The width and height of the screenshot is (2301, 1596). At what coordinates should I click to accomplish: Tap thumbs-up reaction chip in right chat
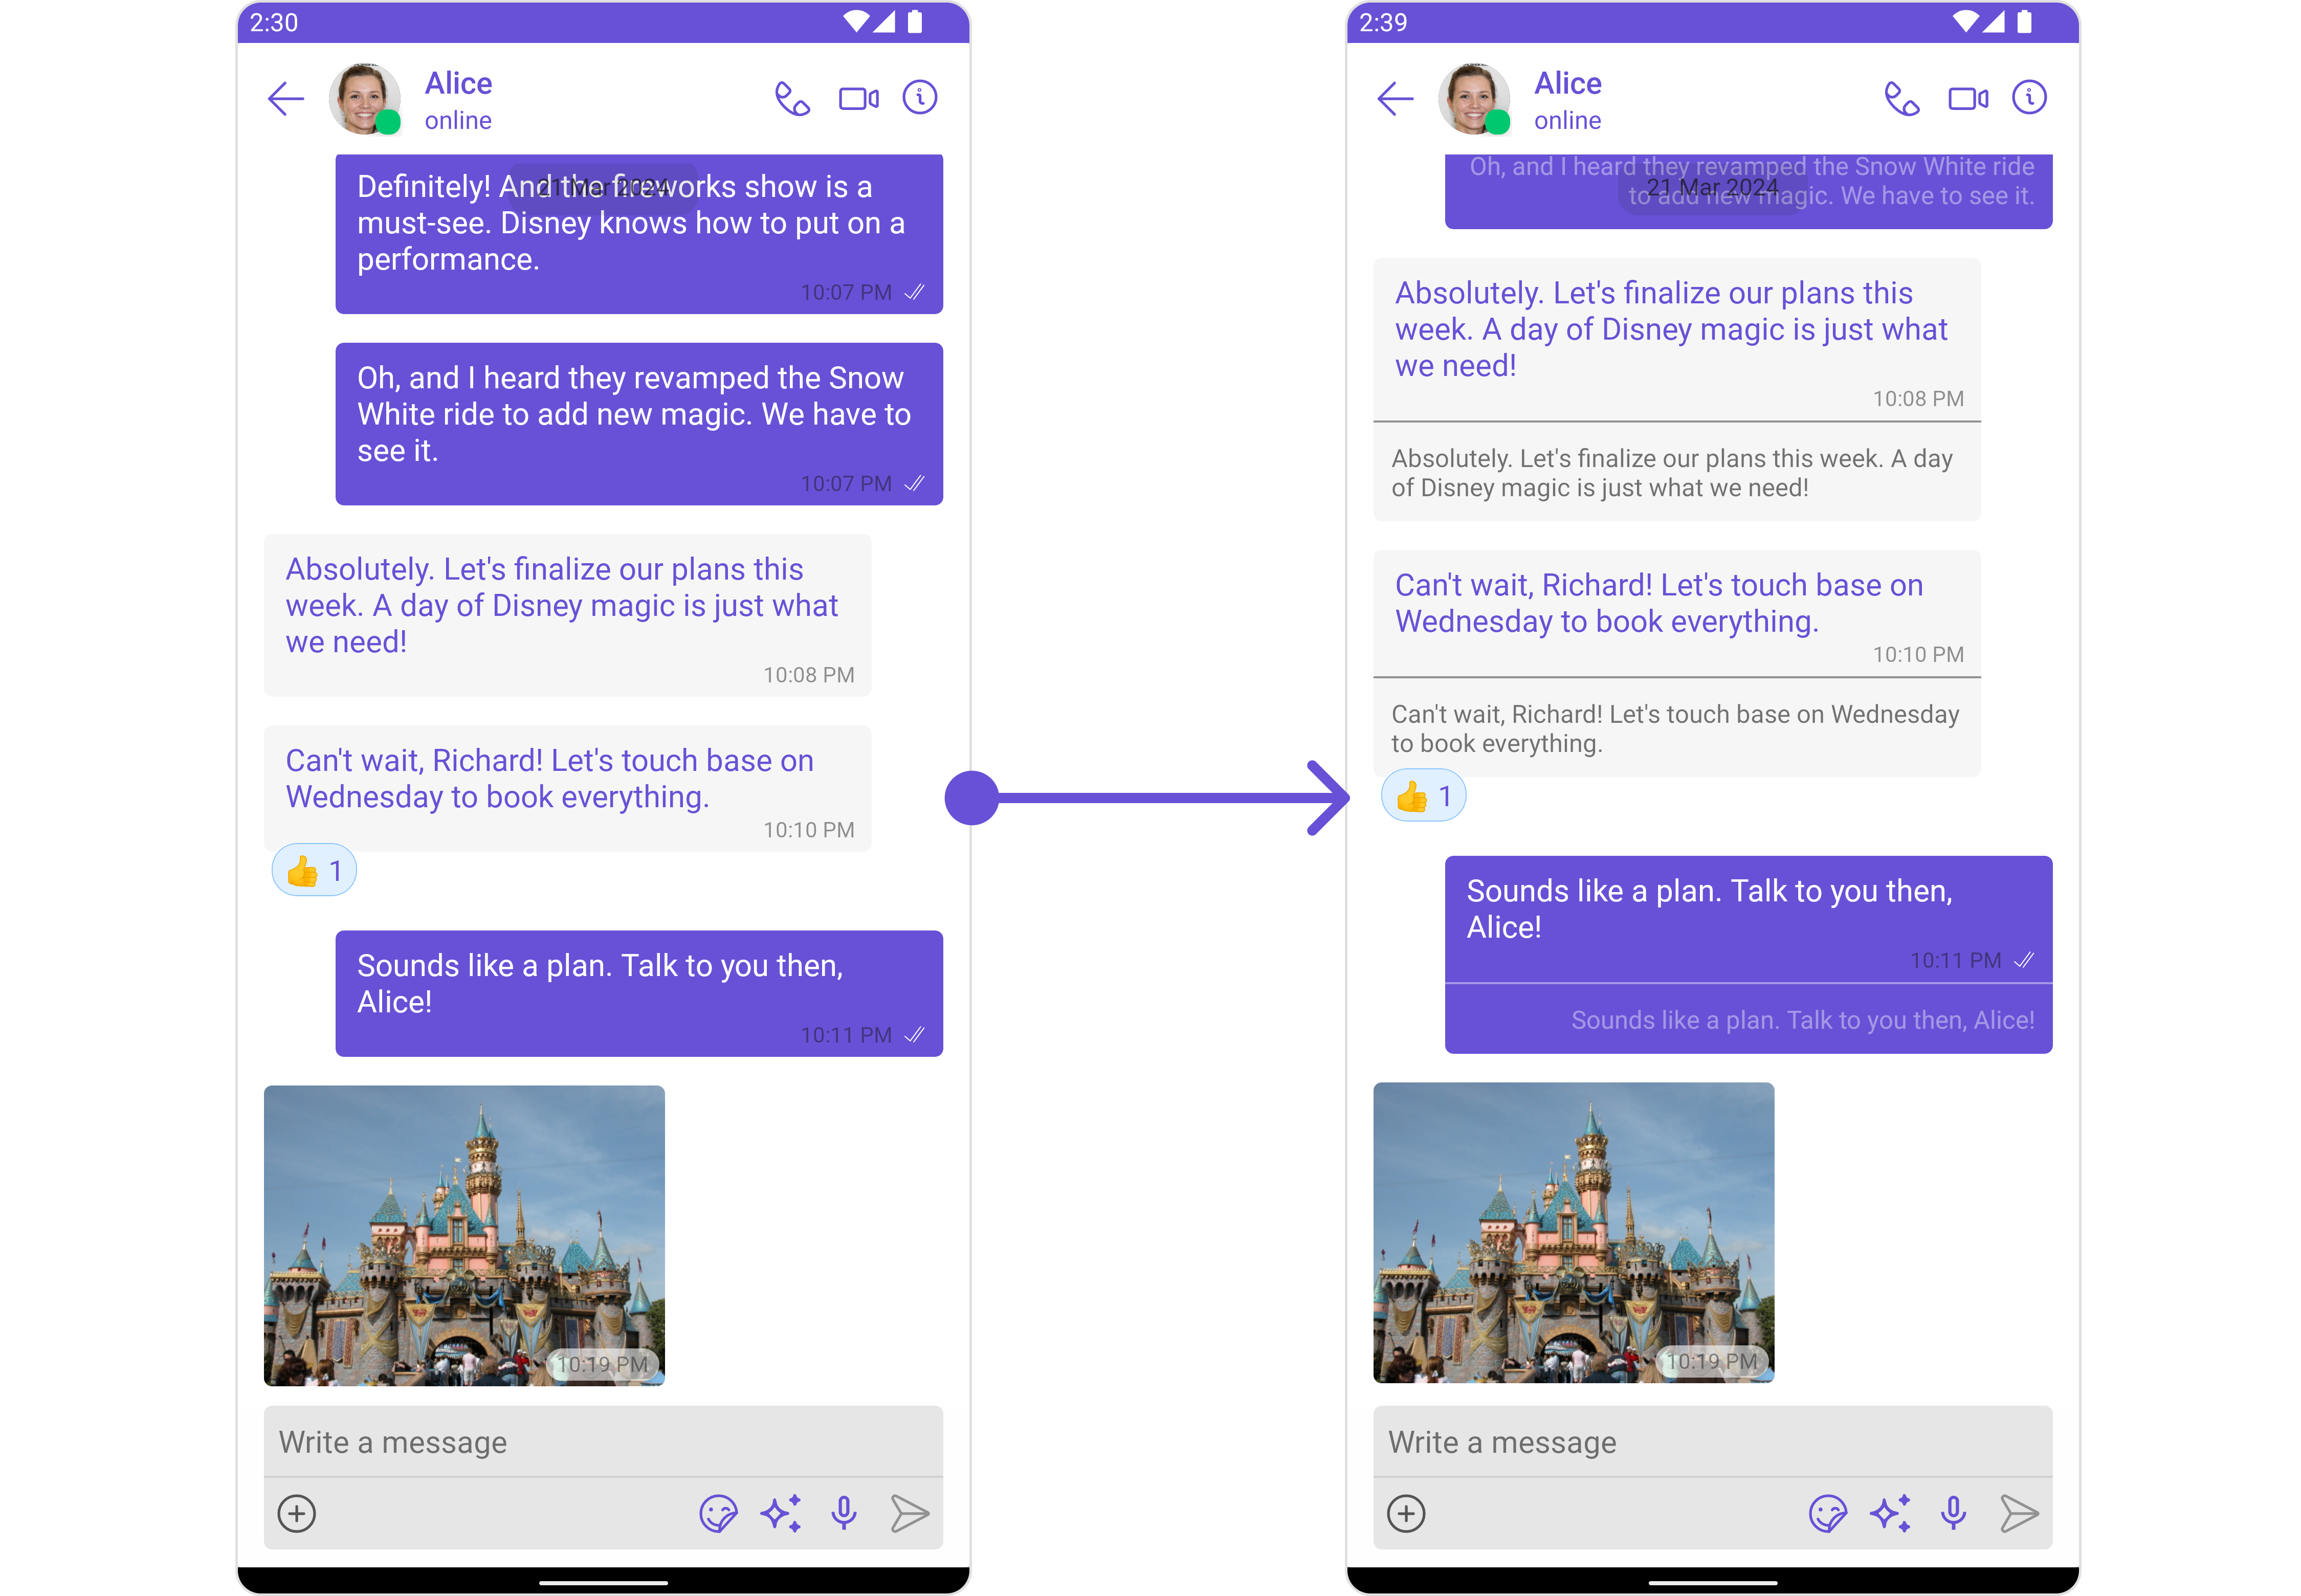[1423, 796]
